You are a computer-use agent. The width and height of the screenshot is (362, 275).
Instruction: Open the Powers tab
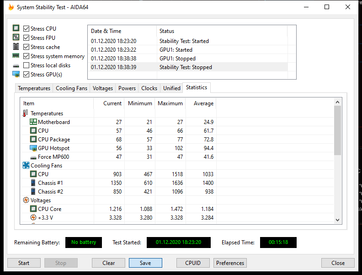(x=127, y=88)
